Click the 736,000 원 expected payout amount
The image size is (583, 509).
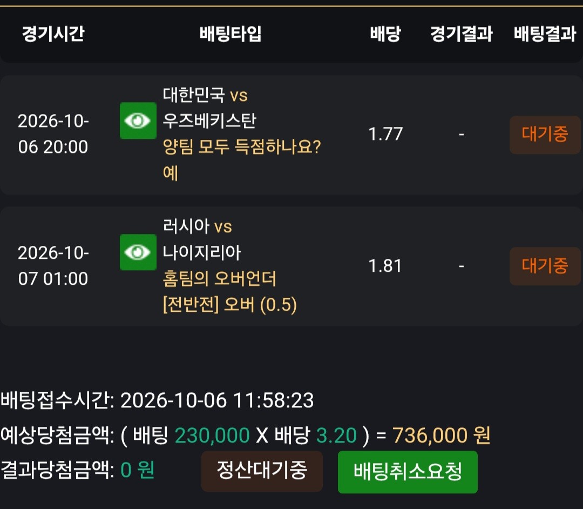point(442,436)
